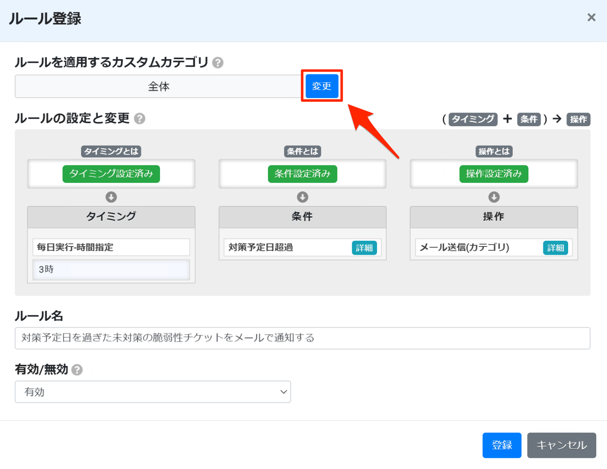The width and height of the screenshot is (607, 469).
Task: Click help icon next to ルールを適用するカスタムカテゴリ
Action: [x=217, y=62]
